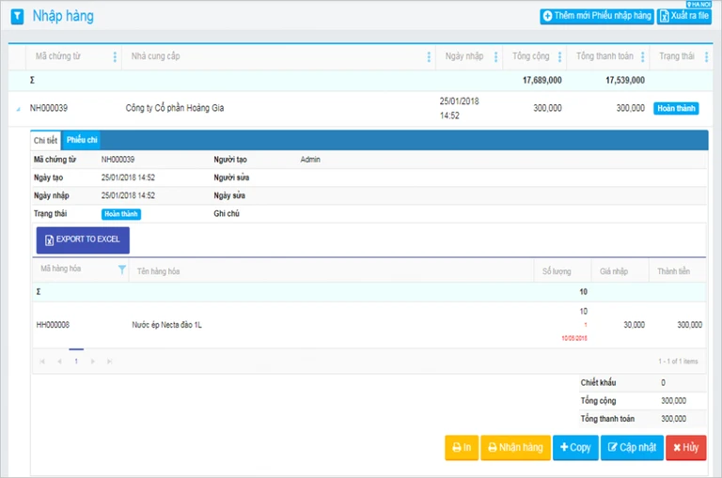Click the Mã chứng từ column header text
Viewport: 722px width, 478px height.
pyautogui.click(x=58, y=56)
